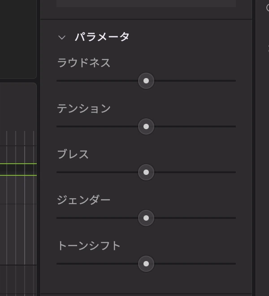Click the トーンシフト slider knob

click(x=146, y=264)
